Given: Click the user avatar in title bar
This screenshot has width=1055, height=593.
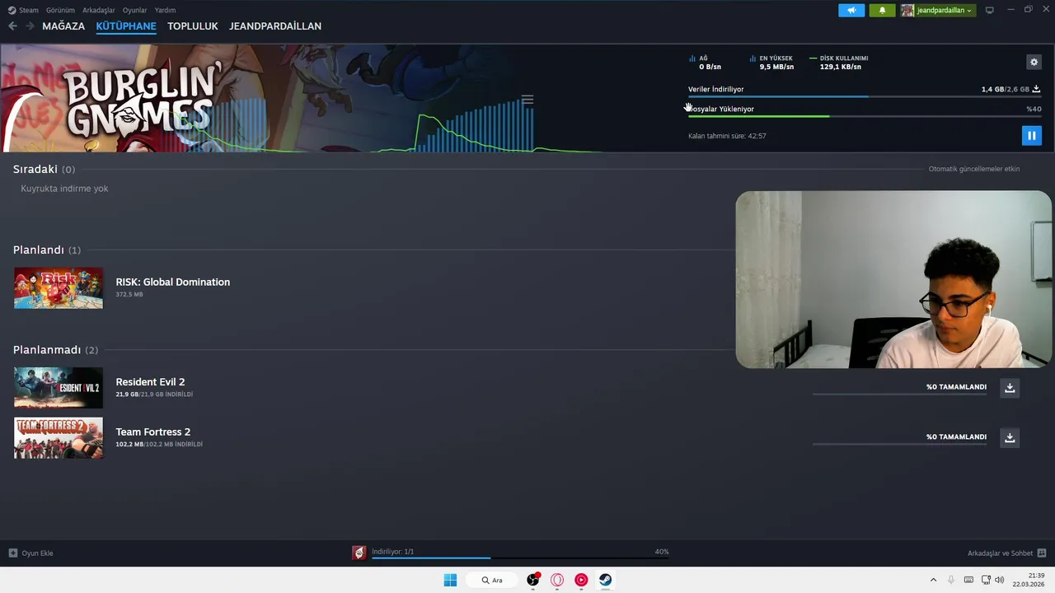Looking at the screenshot, I should click(x=907, y=10).
